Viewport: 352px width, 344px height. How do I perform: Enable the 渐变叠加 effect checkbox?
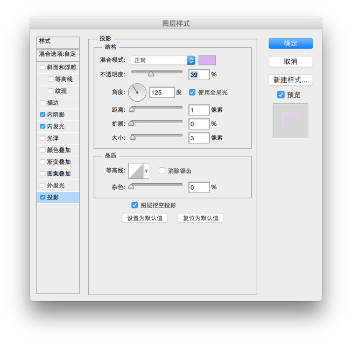pos(43,162)
